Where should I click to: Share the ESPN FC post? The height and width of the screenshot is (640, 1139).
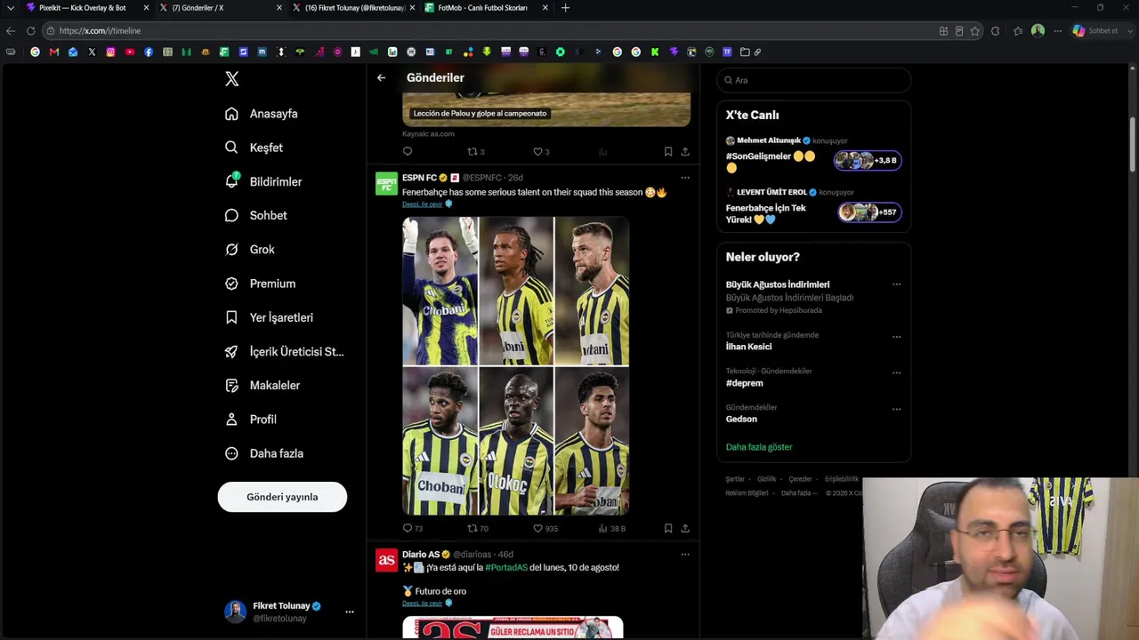[x=685, y=528]
